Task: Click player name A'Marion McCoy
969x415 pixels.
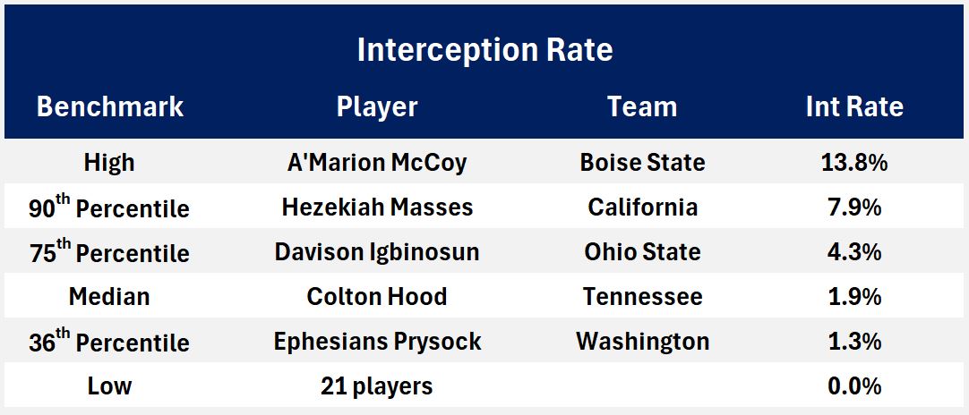Action: (x=377, y=163)
